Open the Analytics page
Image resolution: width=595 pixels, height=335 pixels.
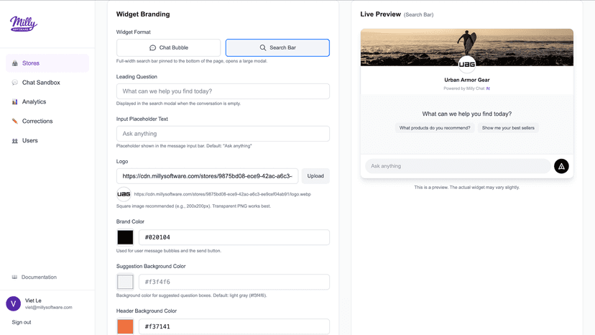point(47,102)
